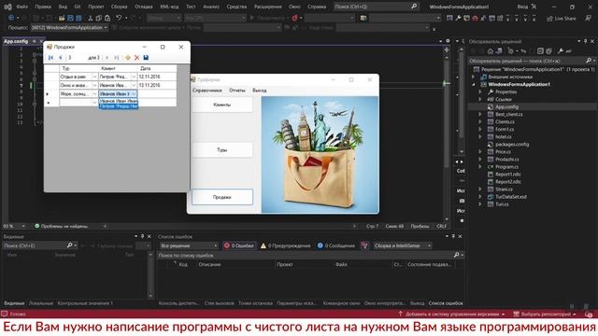Add new record in Продажи window

(128, 58)
